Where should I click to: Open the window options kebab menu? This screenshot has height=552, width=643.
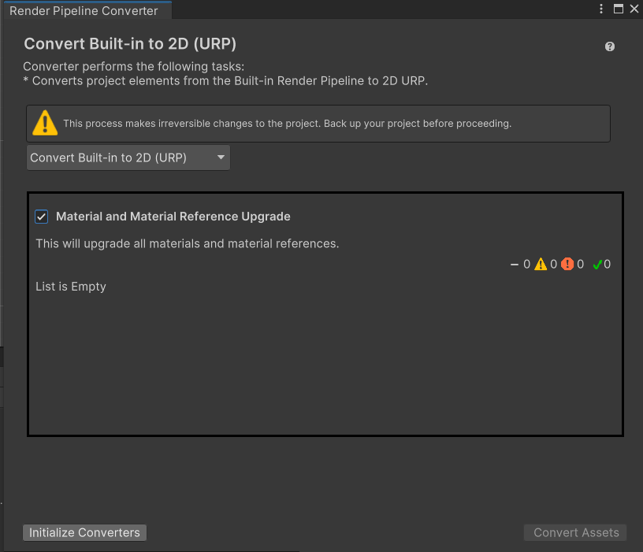pyautogui.click(x=601, y=9)
